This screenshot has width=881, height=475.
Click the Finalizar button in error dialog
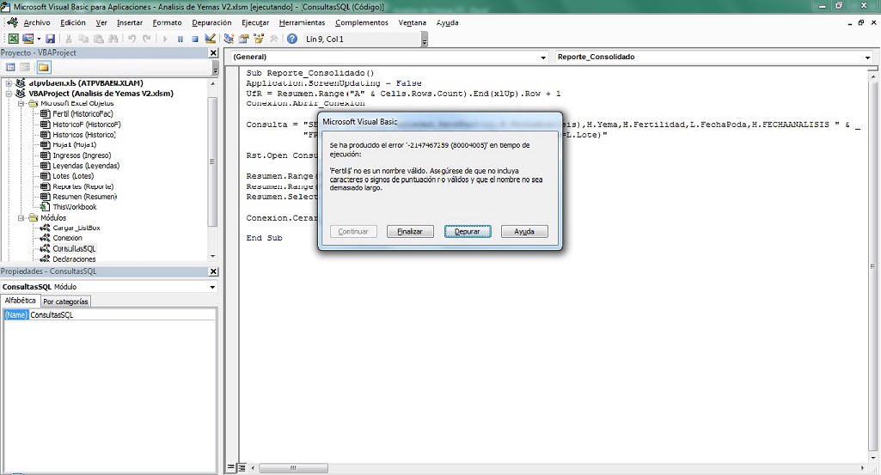(x=410, y=231)
